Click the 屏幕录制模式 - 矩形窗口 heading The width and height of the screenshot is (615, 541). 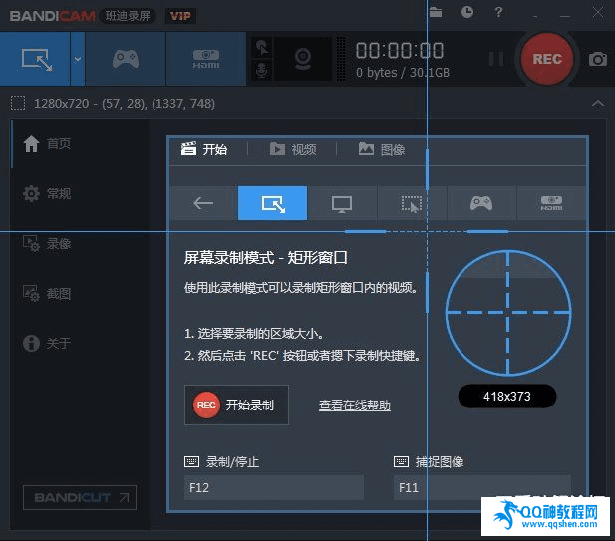click(x=266, y=258)
